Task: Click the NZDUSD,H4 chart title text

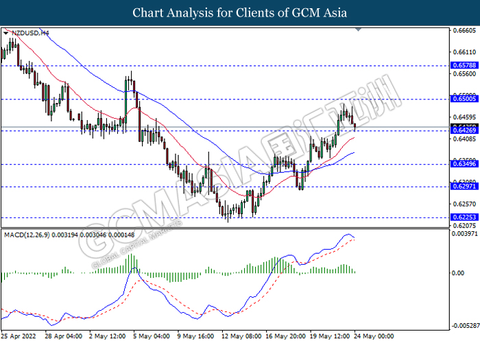Action: (30, 33)
